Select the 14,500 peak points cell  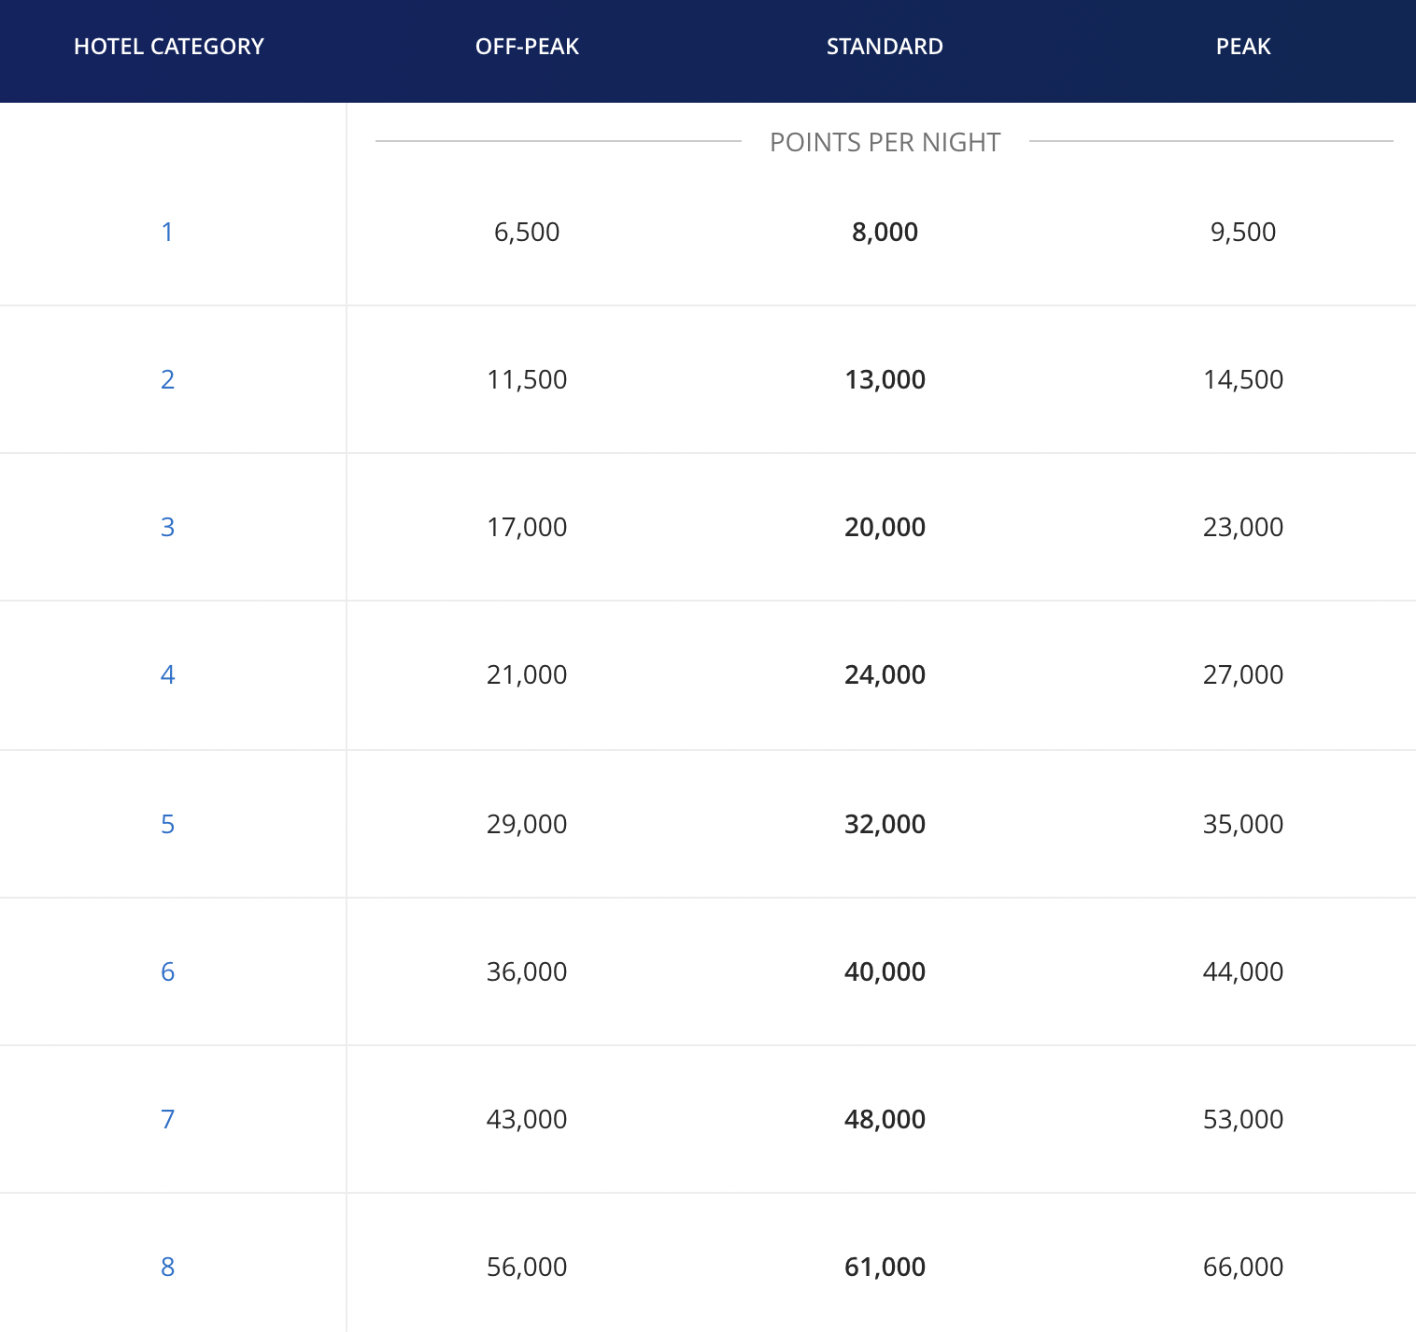[x=1243, y=379]
